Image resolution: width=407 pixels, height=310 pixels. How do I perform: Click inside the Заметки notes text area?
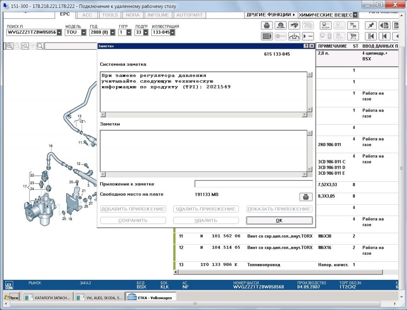[x=203, y=151]
